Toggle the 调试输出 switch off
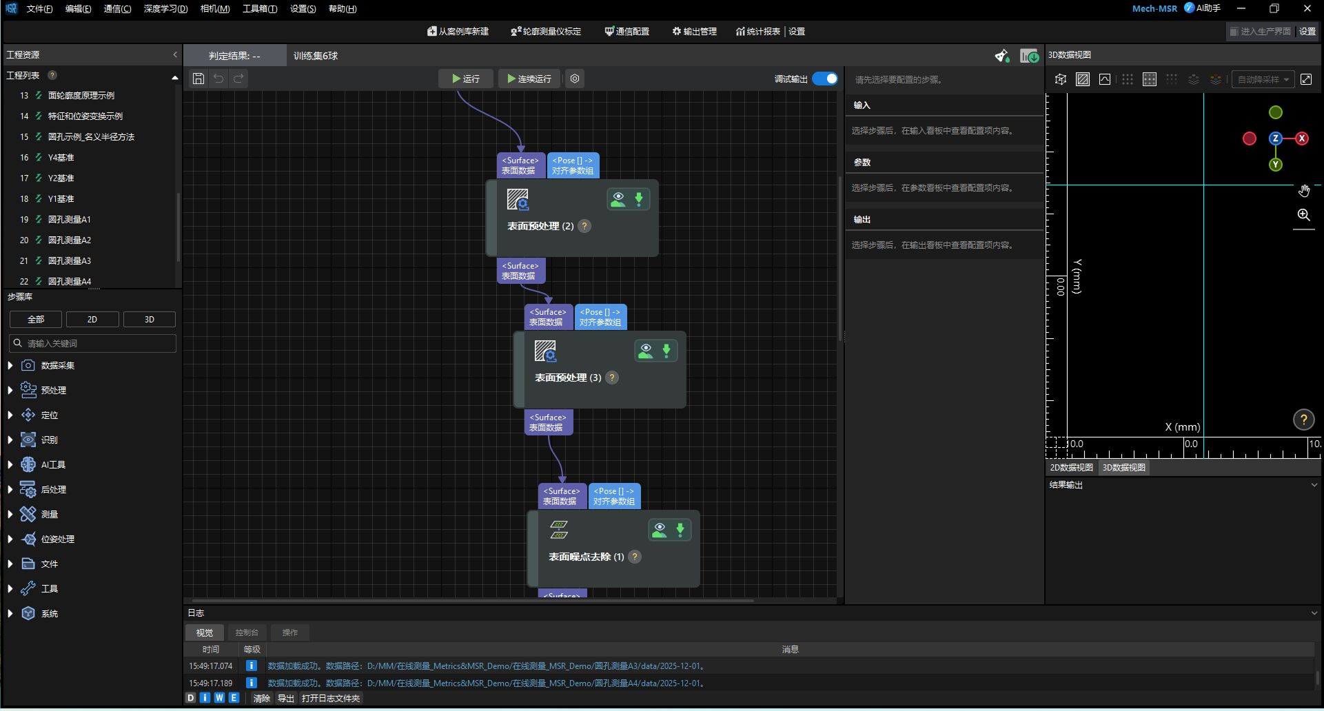The image size is (1324, 711). click(824, 79)
